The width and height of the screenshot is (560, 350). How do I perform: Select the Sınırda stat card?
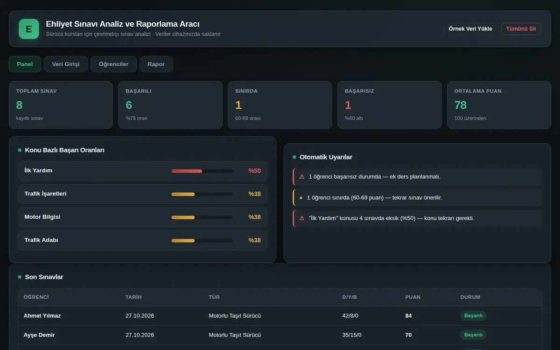(280, 105)
